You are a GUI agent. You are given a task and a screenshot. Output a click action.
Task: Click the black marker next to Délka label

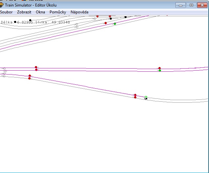pyautogui.click(x=15, y=22)
